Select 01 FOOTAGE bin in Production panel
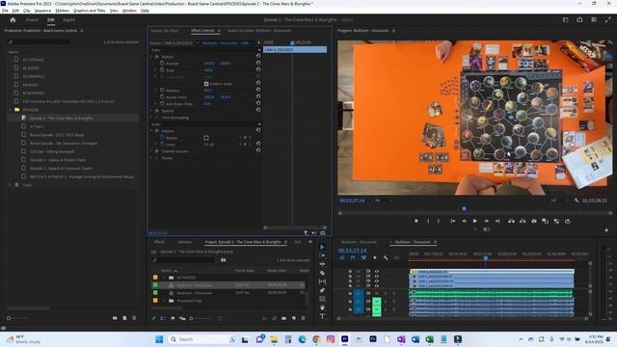Viewport: 617px width, 347px height. tap(33, 60)
